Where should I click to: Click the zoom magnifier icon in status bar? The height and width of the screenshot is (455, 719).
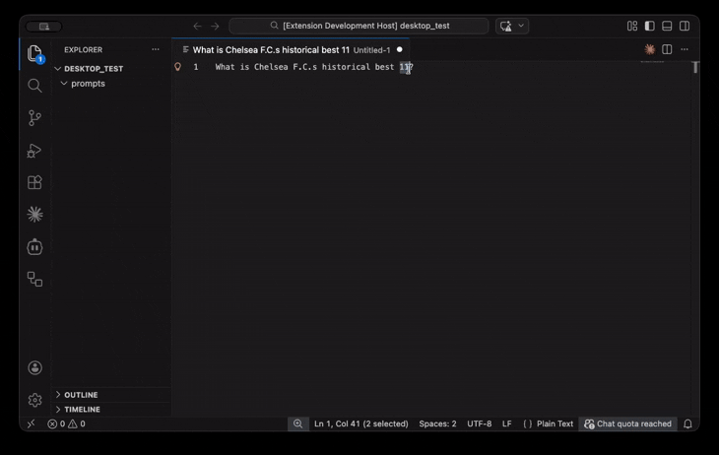tap(298, 423)
